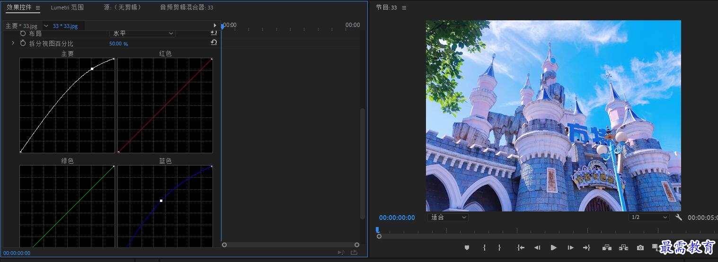Click the Lift button

(x=607, y=247)
